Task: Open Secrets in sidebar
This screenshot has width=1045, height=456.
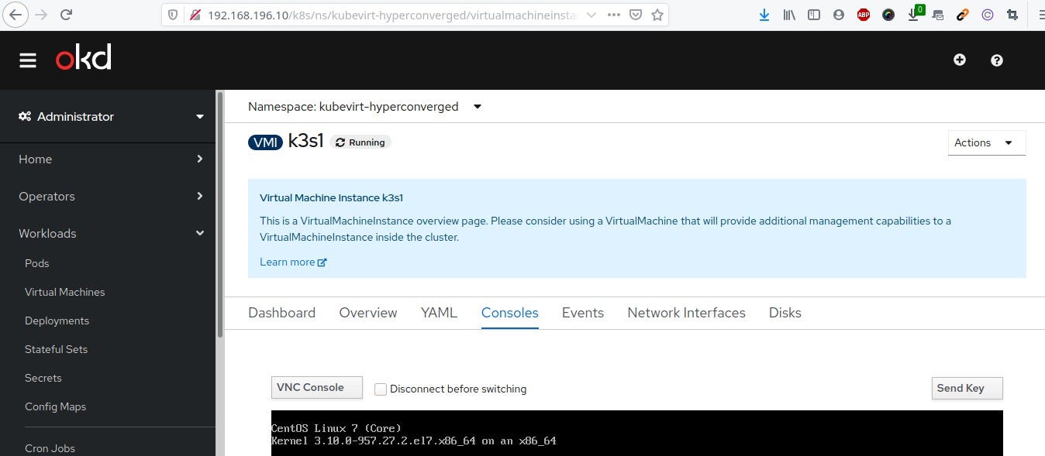Action: point(43,378)
